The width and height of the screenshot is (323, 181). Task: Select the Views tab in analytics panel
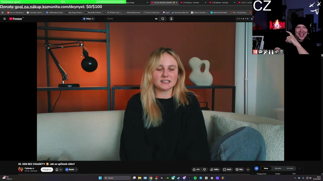pyautogui.click(x=266, y=168)
